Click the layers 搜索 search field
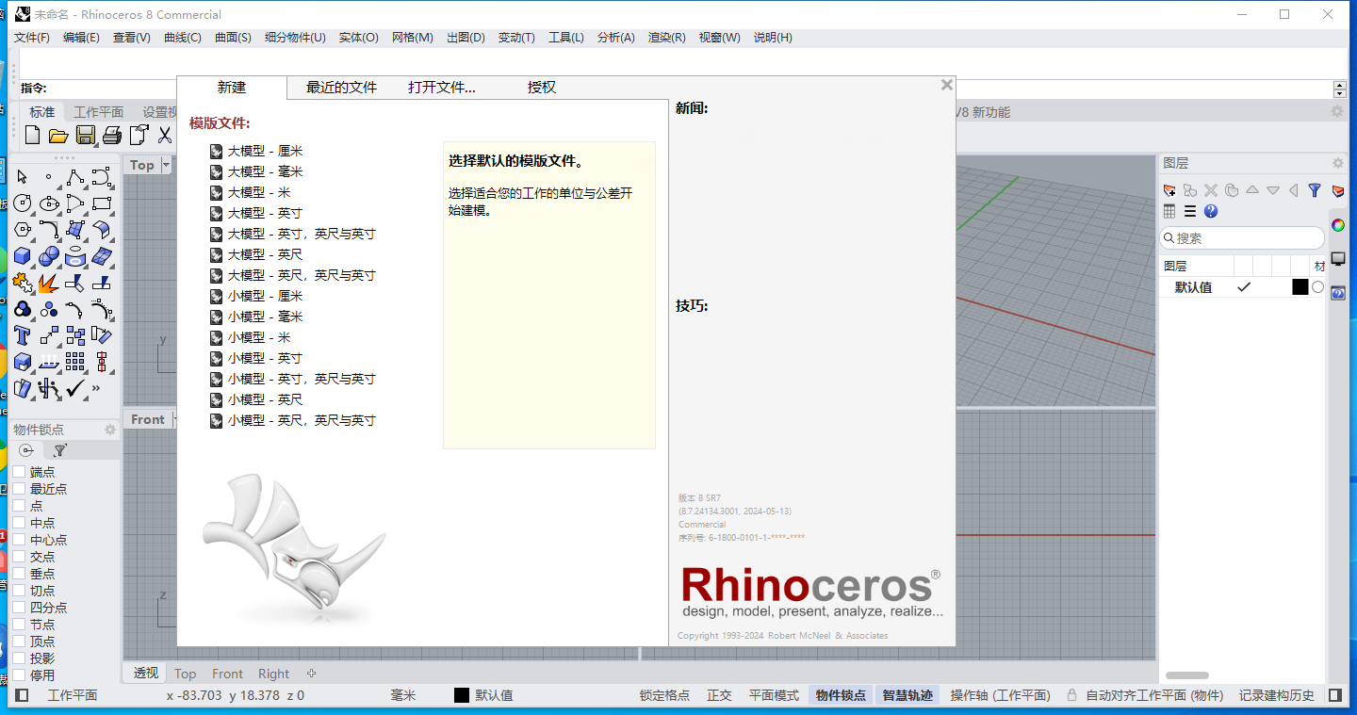Viewport: 1357px width, 715px height. click(x=1241, y=238)
